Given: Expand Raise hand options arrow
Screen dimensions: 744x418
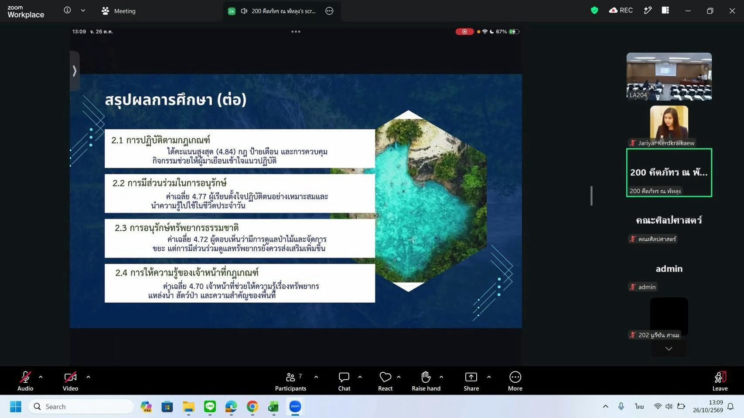Looking at the screenshot, I should (441, 377).
